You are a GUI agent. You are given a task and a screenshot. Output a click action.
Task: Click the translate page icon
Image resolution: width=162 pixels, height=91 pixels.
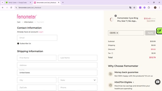(131, 8)
